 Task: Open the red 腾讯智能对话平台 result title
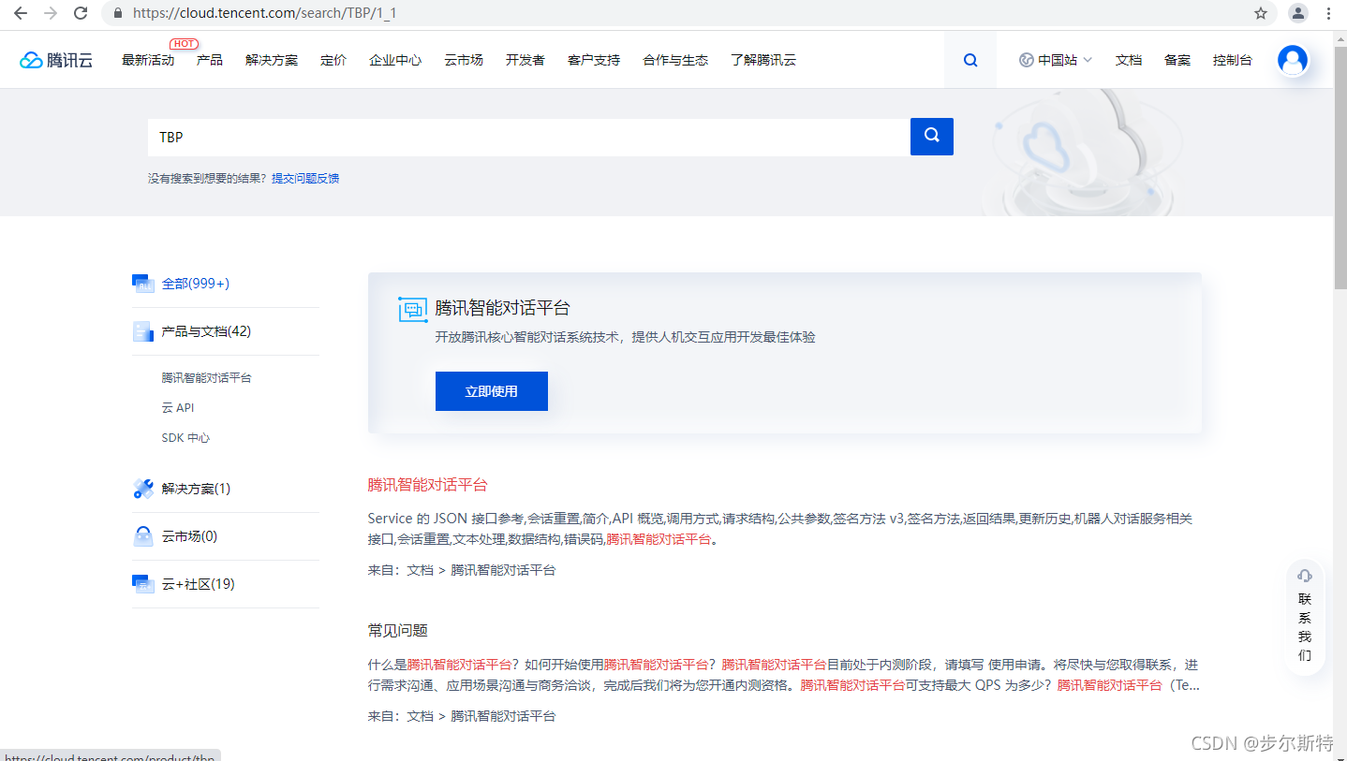click(428, 485)
